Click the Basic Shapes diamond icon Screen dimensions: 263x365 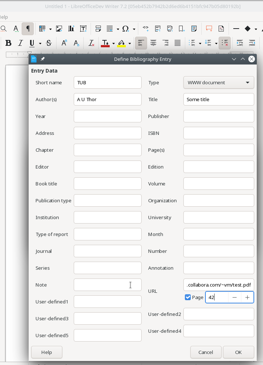point(248,29)
